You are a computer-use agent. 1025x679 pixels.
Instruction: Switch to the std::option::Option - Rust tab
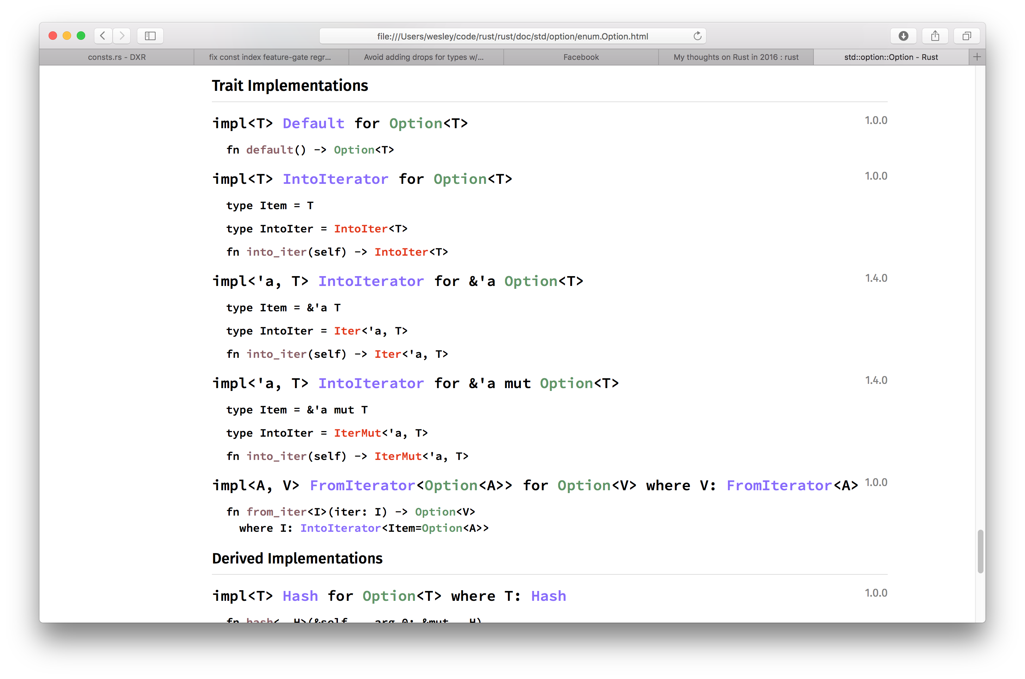coord(891,57)
